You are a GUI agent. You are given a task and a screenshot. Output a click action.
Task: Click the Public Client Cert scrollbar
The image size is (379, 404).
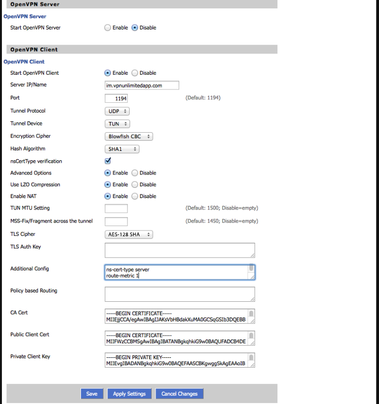(251, 336)
